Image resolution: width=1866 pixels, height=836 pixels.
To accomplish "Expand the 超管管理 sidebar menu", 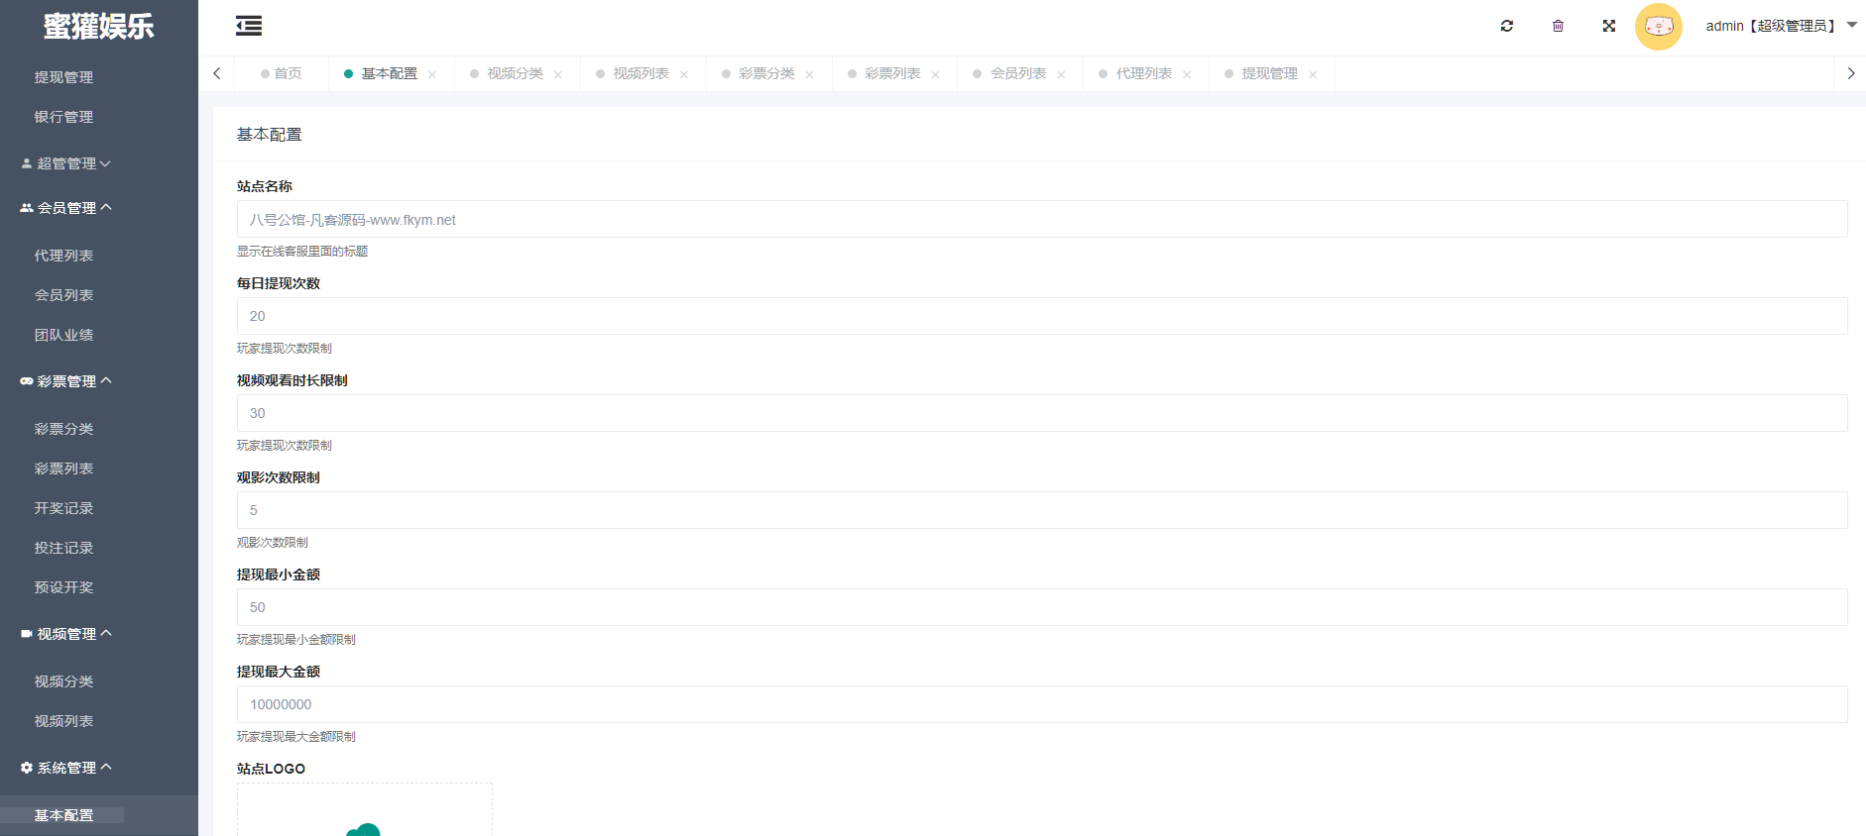I will coord(66,163).
